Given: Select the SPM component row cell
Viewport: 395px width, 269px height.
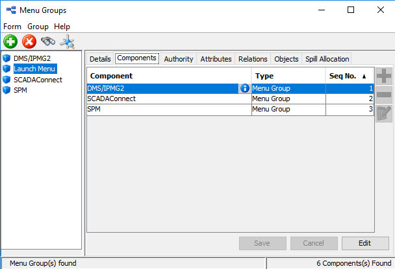Looking at the screenshot, I should [169, 109].
